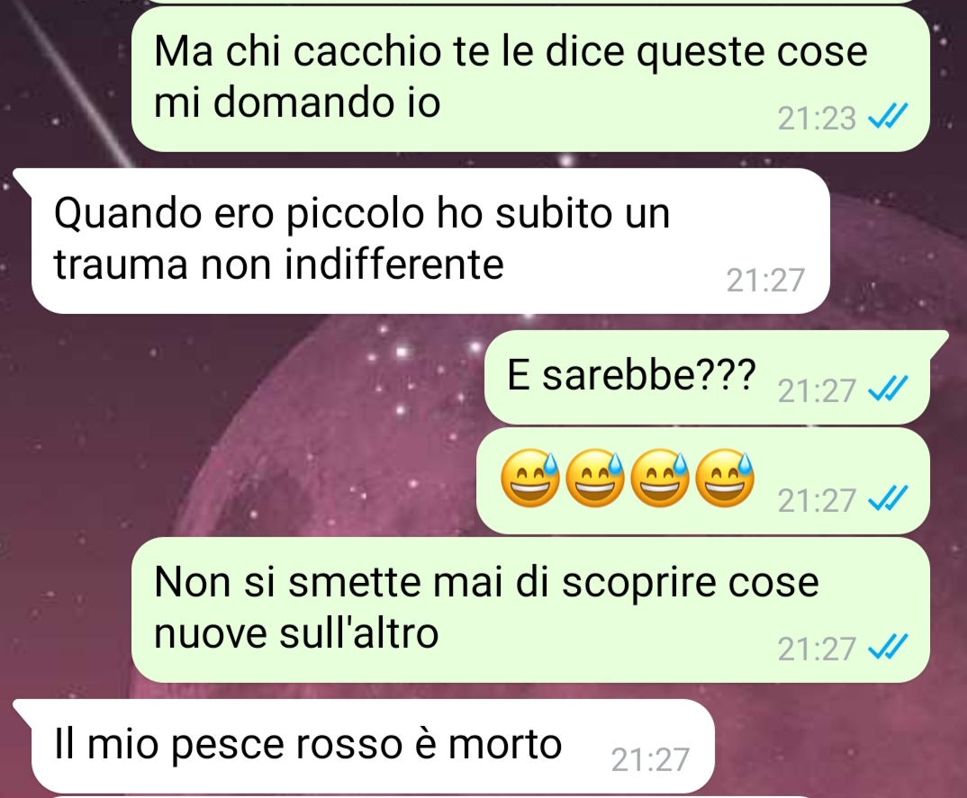Select the 'Quando ero piccolo' received message

tap(430, 241)
